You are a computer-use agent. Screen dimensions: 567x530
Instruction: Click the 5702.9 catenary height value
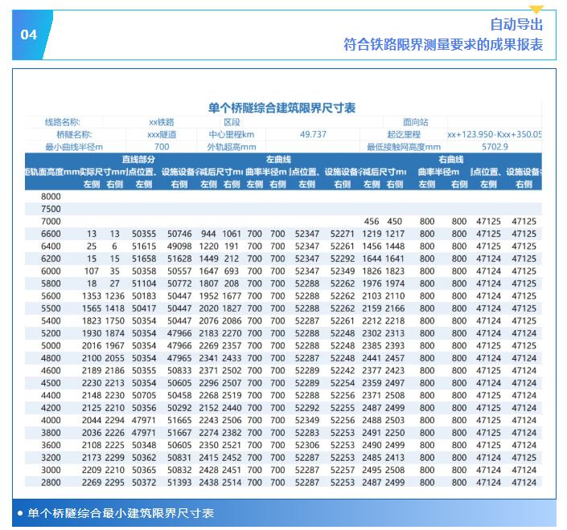coord(495,147)
